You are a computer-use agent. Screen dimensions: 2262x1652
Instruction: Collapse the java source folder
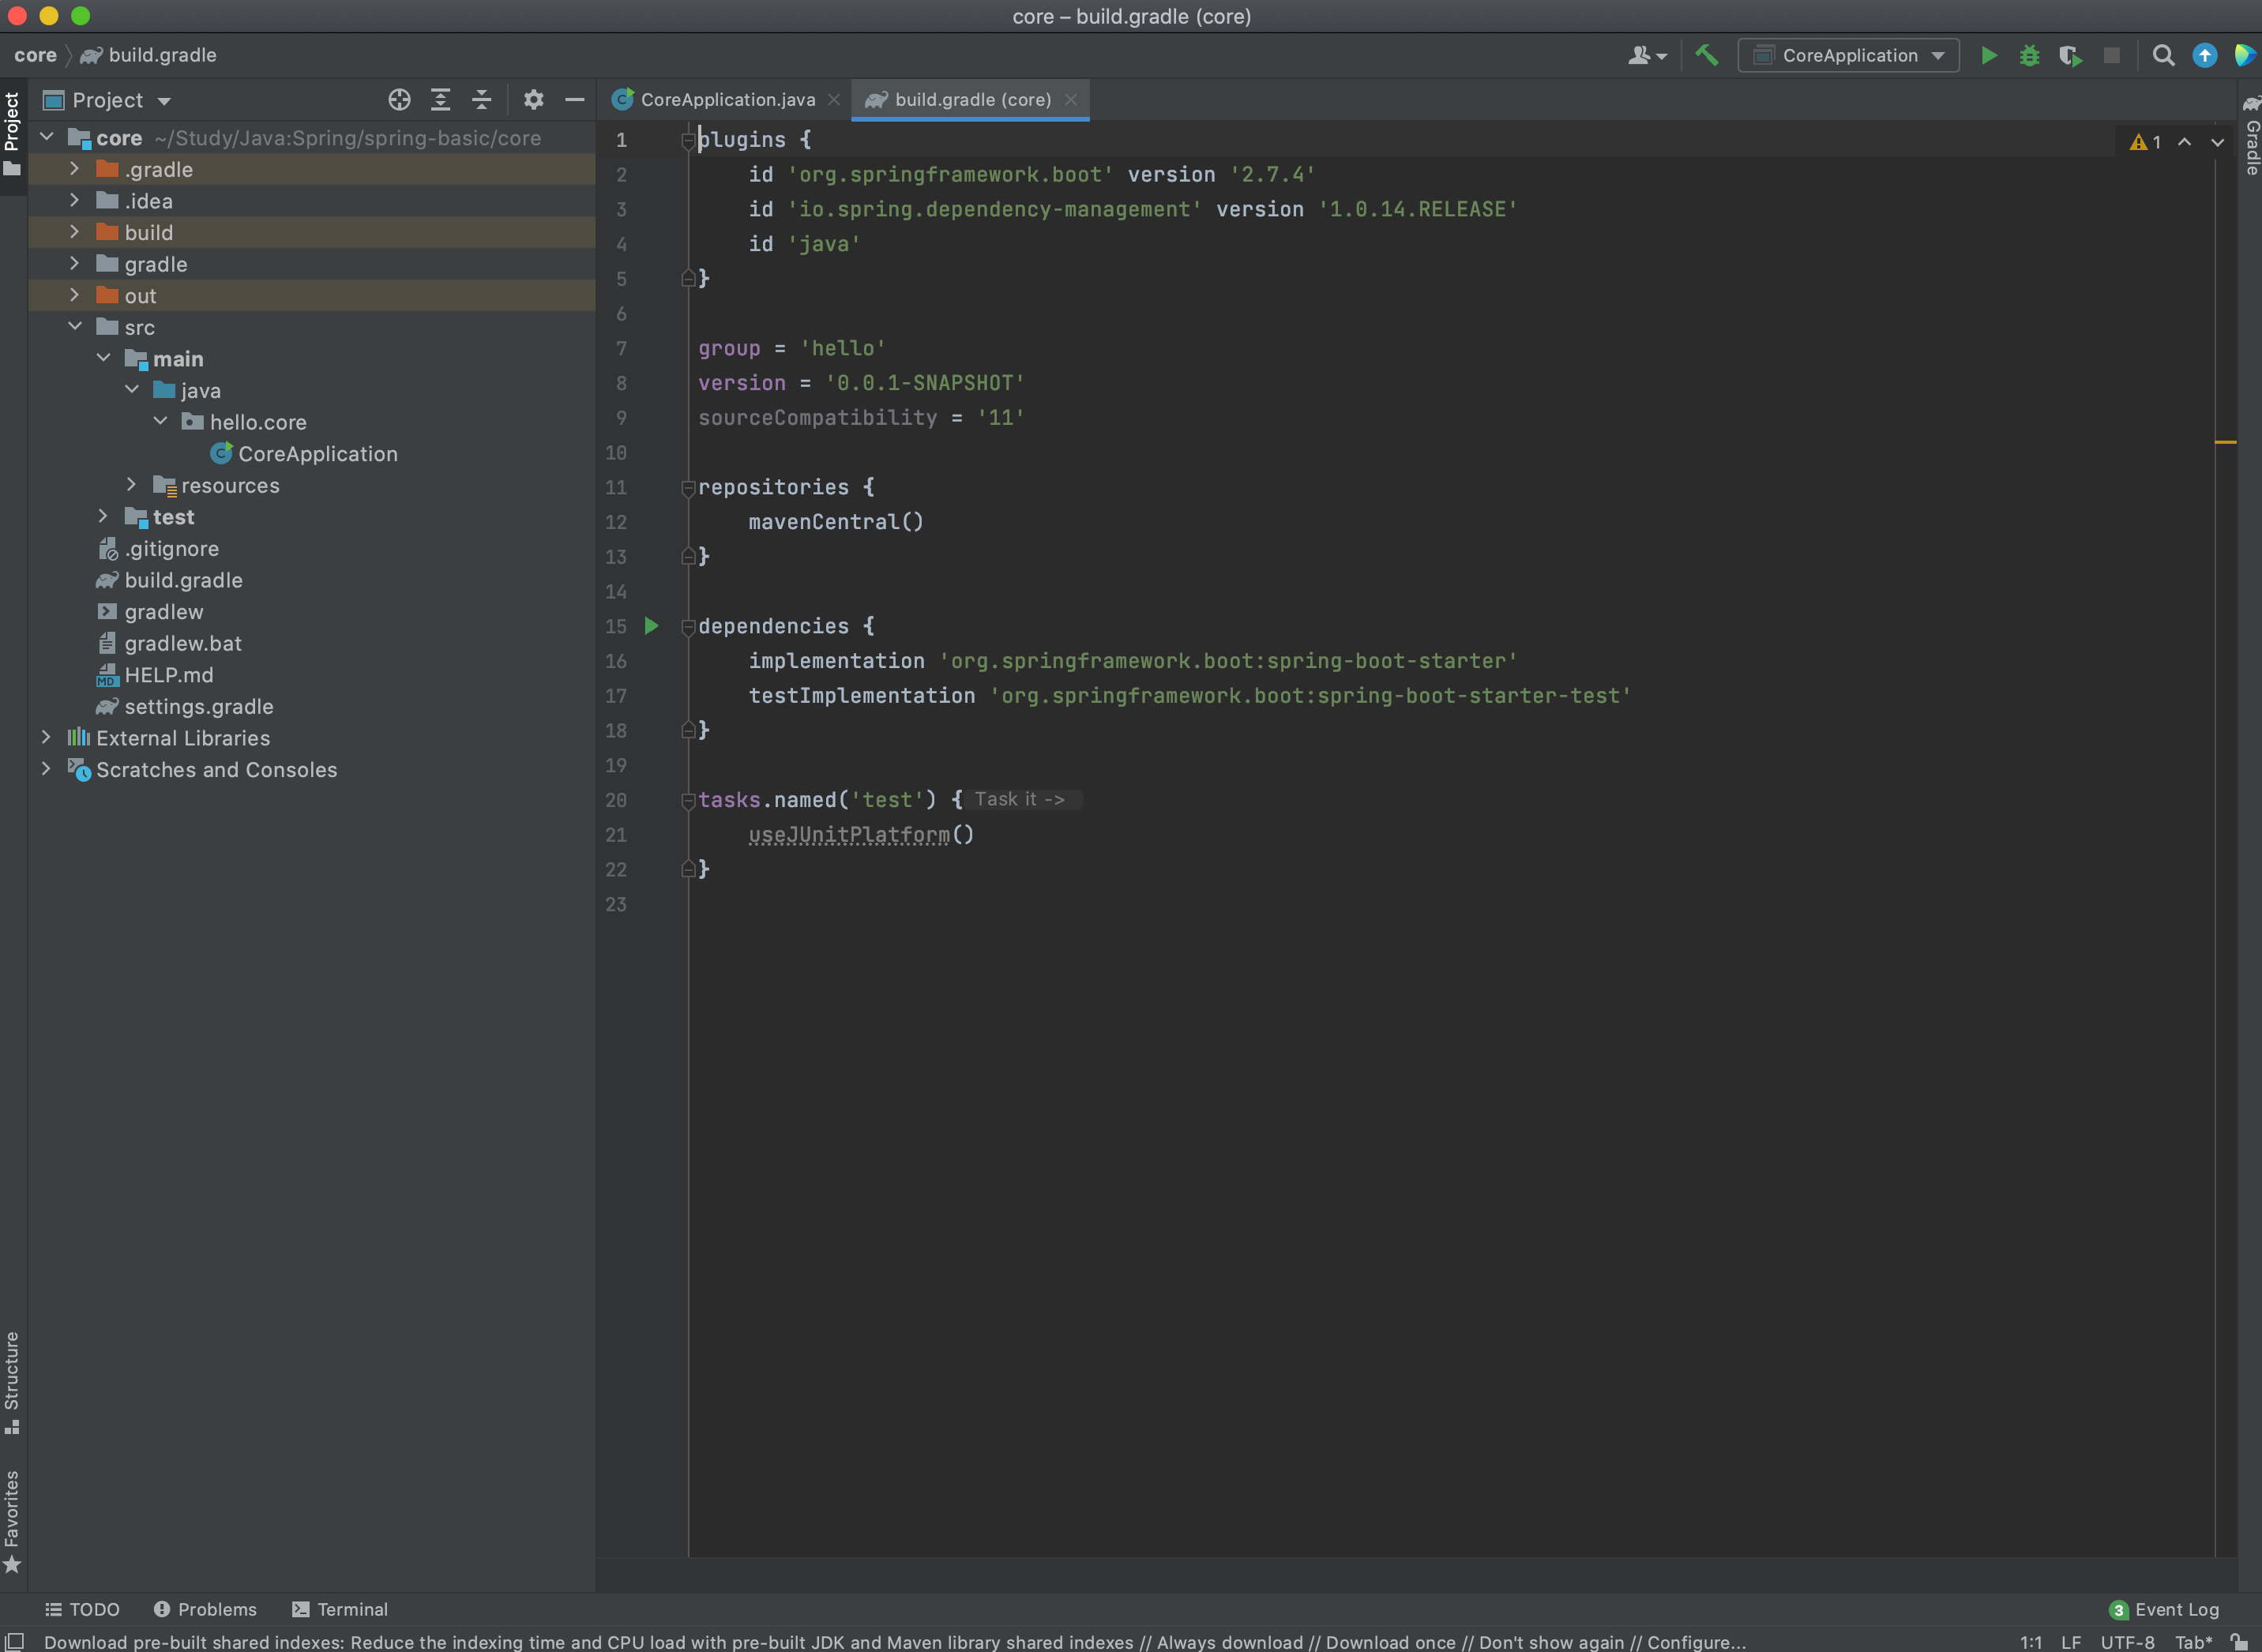point(131,389)
